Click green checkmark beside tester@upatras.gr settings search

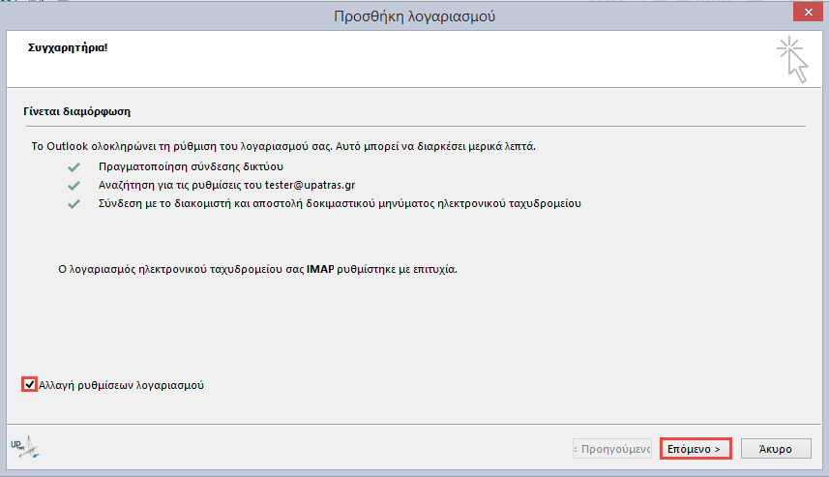tap(74, 186)
